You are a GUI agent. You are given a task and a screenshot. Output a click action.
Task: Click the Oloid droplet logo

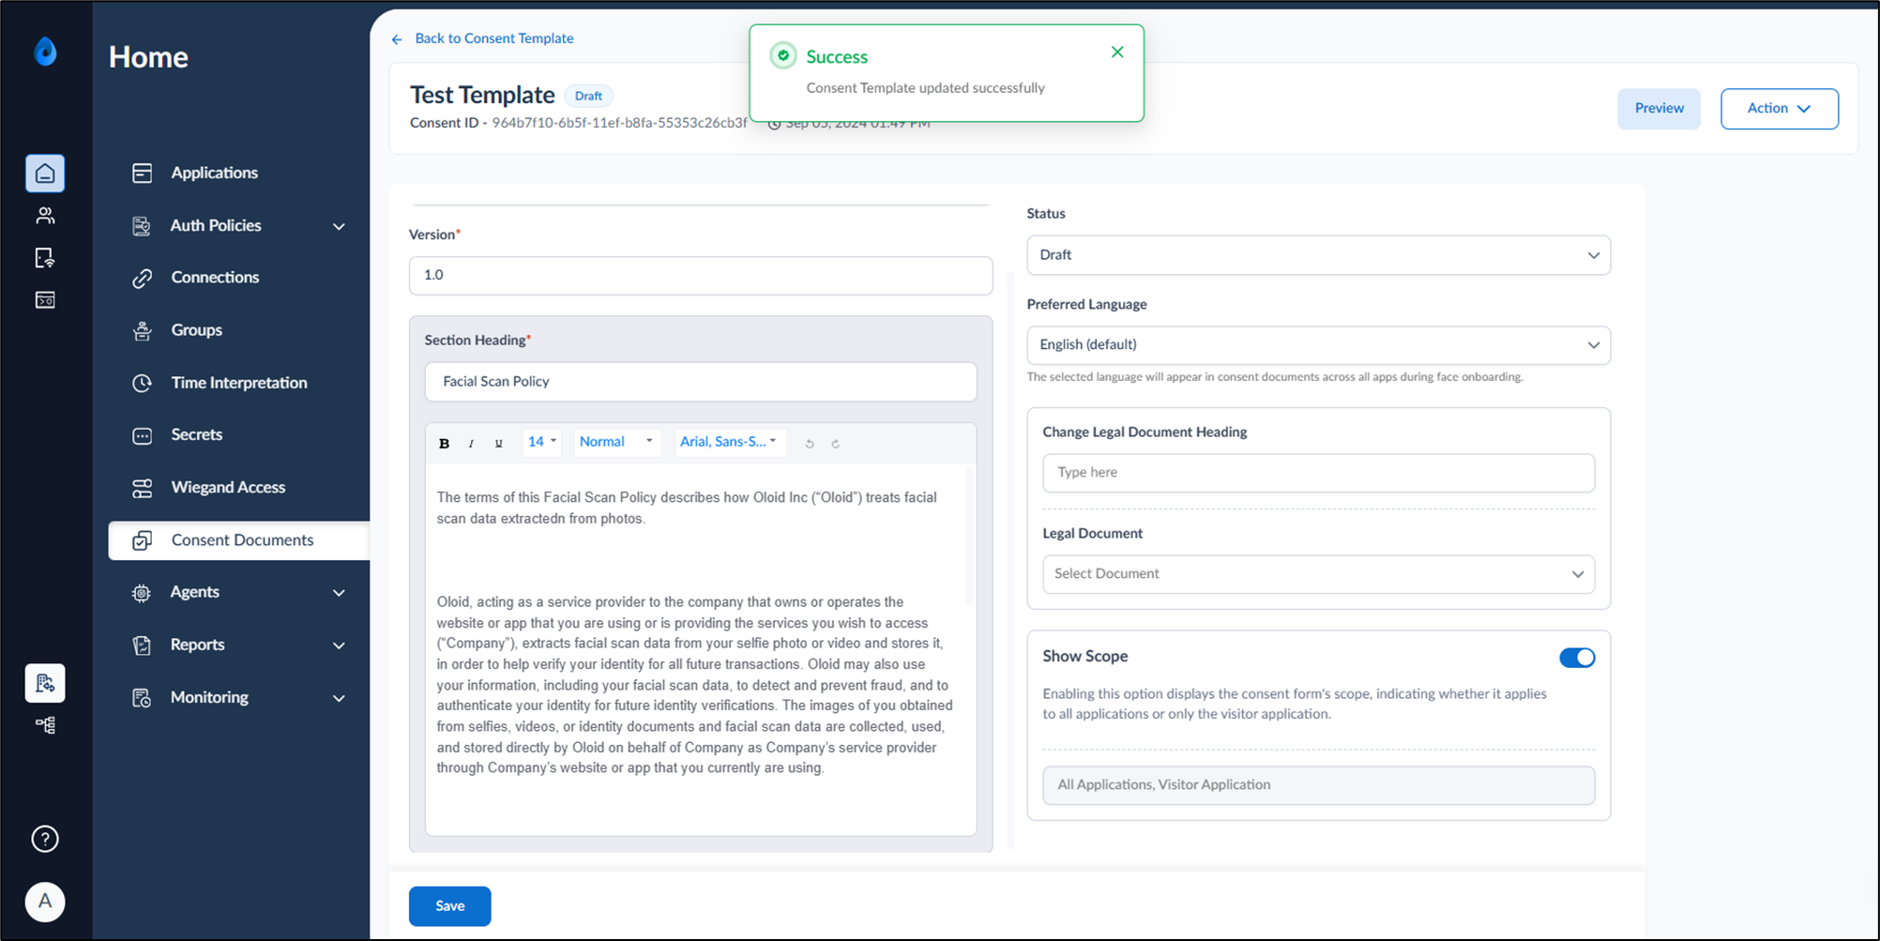[45, 52]
